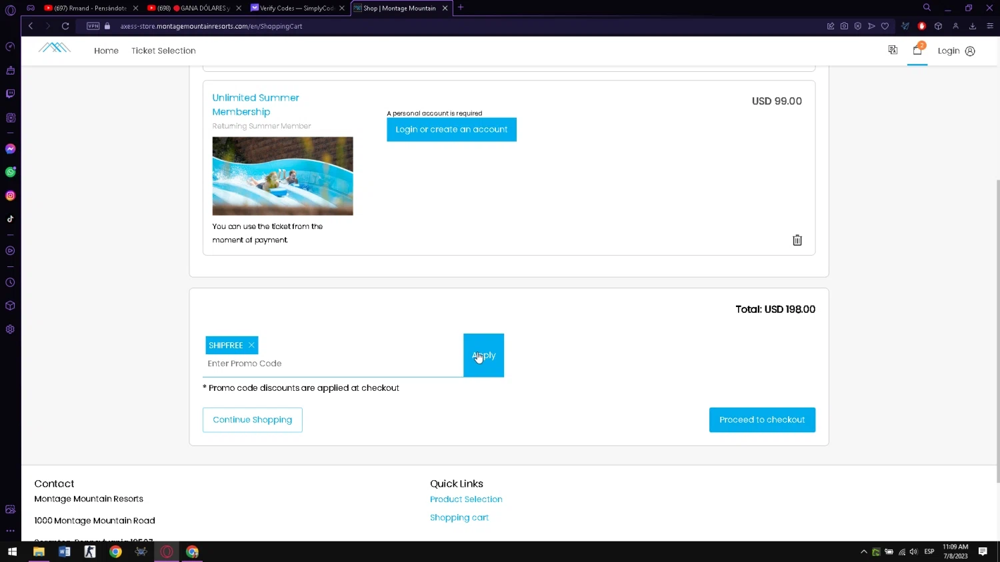Open the Easy Setup sliders icon
Viewport: 1000px width, 562px height.
990,26
